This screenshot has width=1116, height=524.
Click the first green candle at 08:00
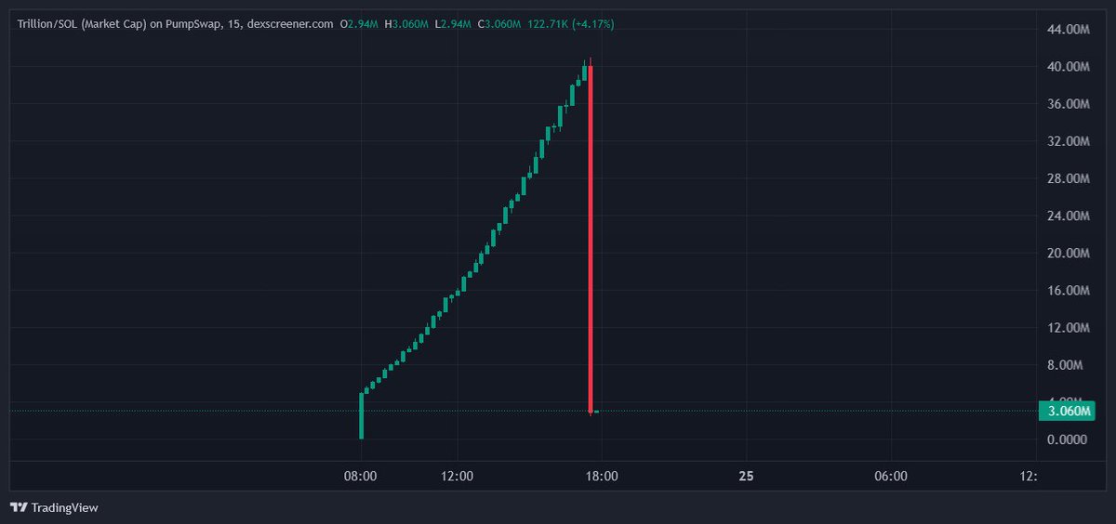pyautogui.click(x=361, y=415)
